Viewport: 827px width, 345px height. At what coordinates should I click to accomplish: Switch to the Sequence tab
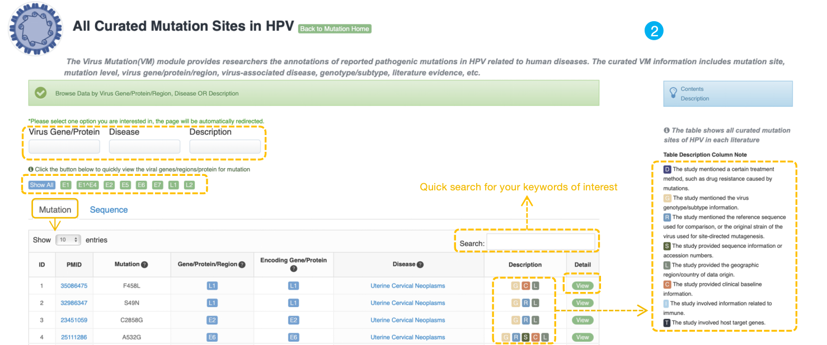[x=109, y=210]
